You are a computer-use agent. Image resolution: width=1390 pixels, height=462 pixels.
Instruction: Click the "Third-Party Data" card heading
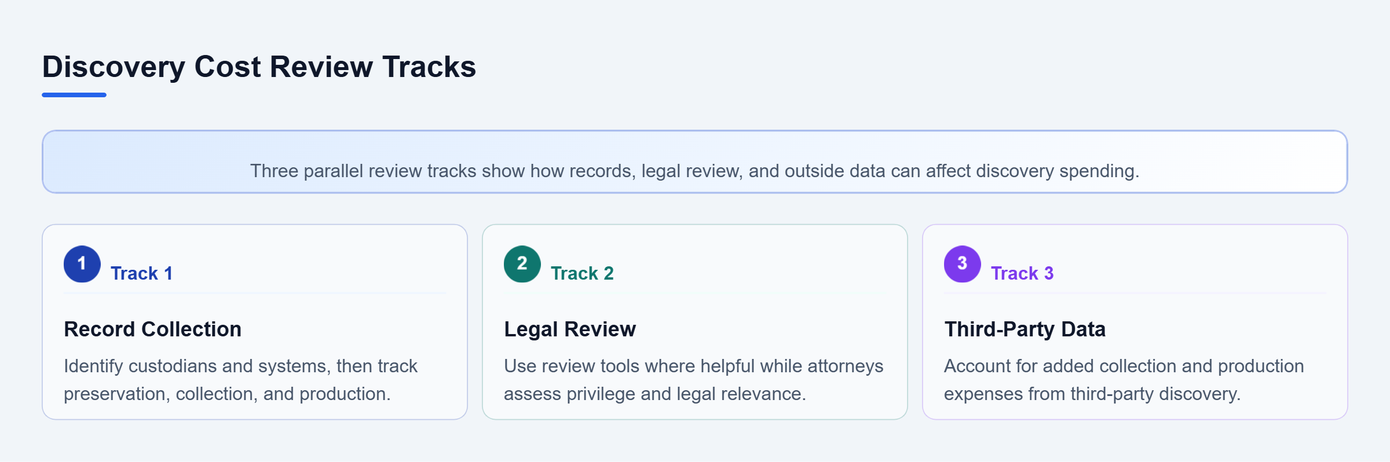1025,329
